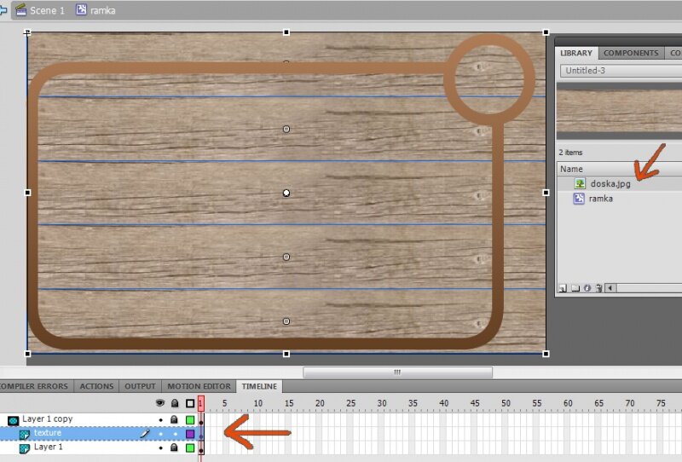This screenshot has height=462, width=682.
Task: Click the doska.jpg bitmap icon in library
Action: 580,183
